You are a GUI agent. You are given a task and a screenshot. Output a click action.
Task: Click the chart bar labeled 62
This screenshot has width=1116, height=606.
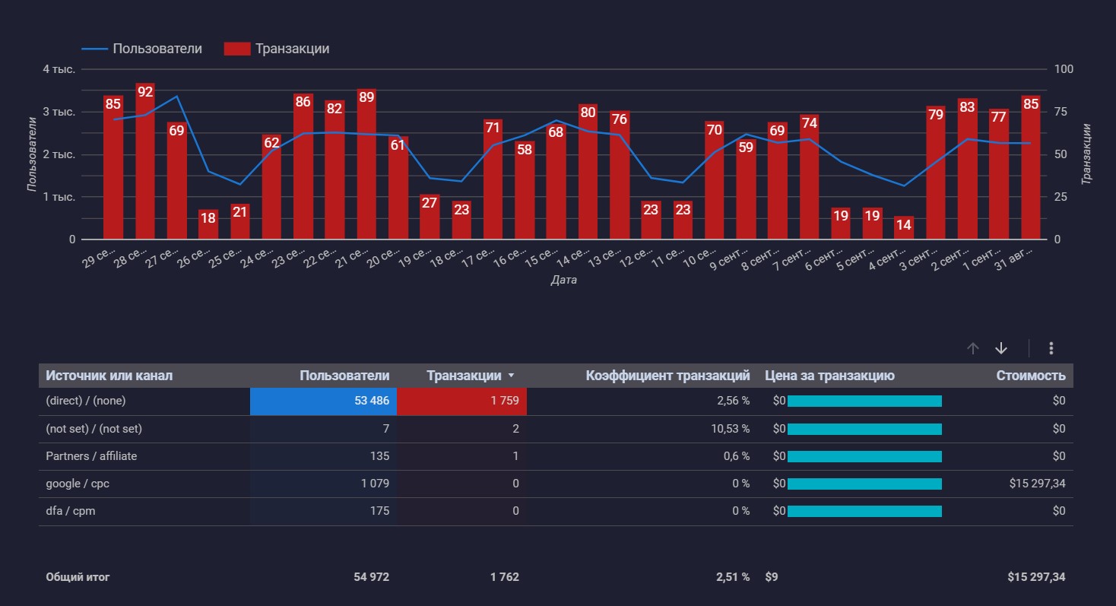(271, 187)
